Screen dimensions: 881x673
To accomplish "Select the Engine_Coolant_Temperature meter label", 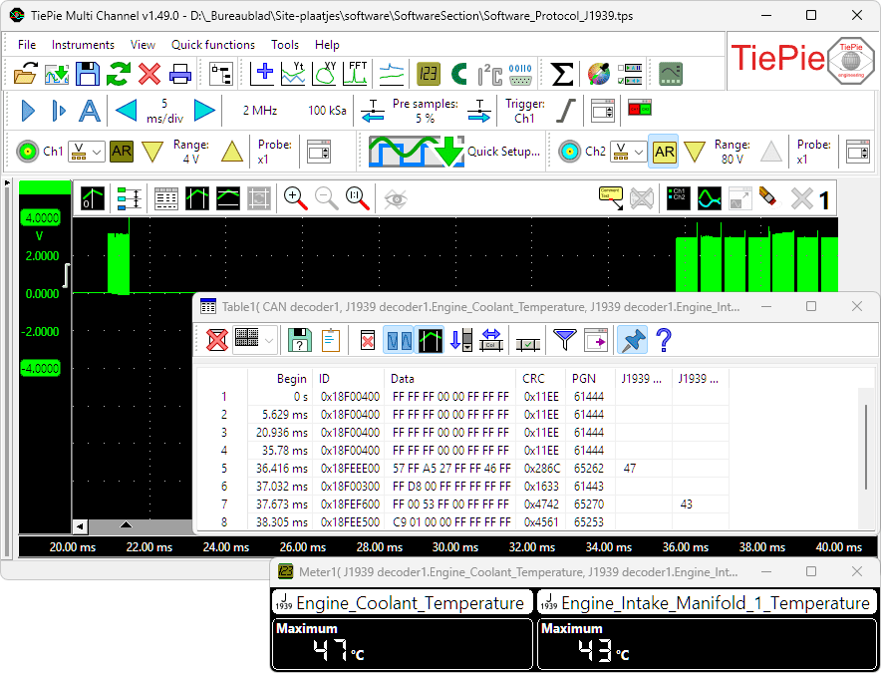I will [x=402, y=603].
